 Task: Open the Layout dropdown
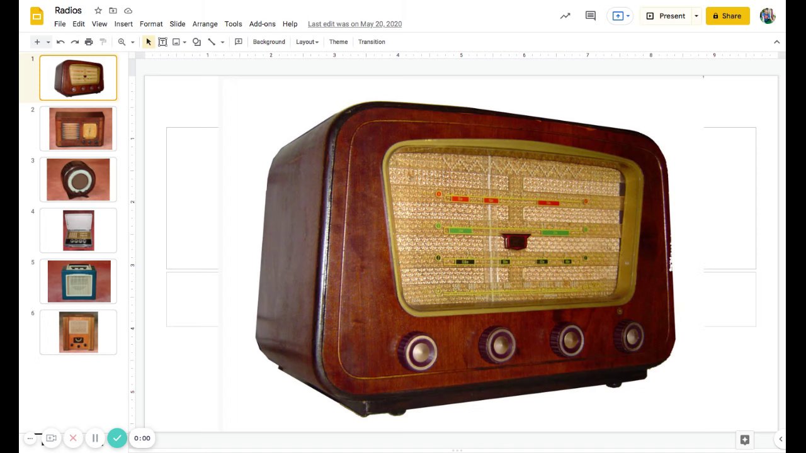(307, 42)
